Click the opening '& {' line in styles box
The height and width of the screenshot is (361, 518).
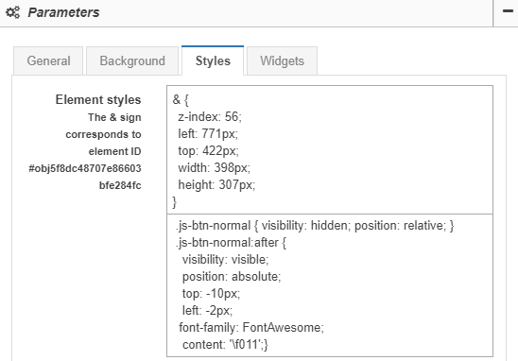coord(181,99)
